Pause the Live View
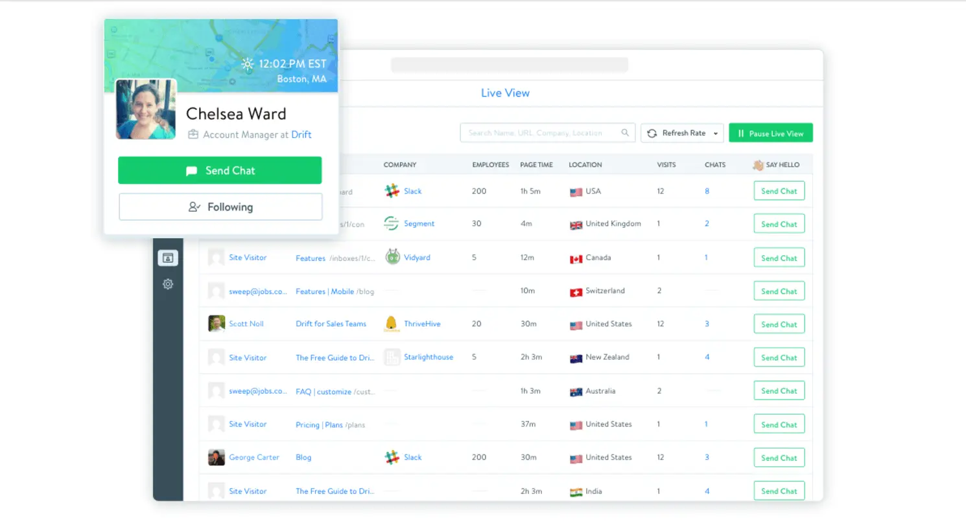 pyautogui.click(x=770, y=133)
